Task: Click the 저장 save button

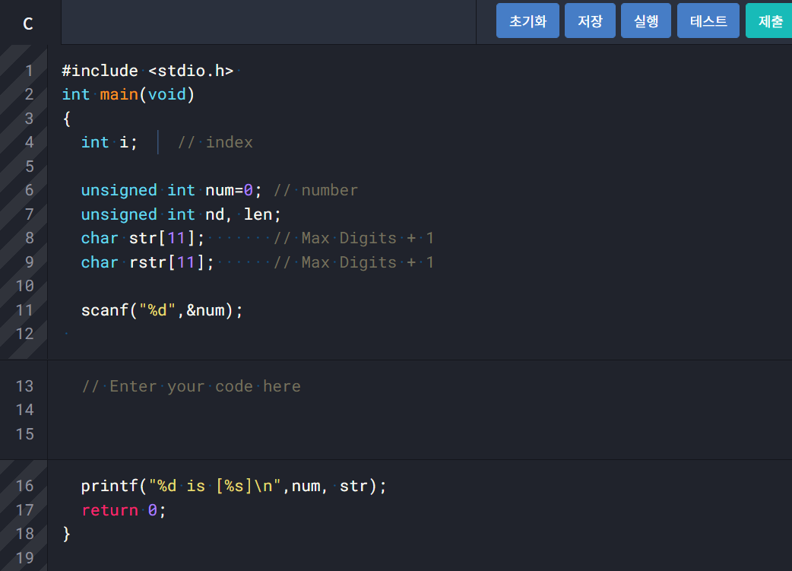Action: click(590, 21)
